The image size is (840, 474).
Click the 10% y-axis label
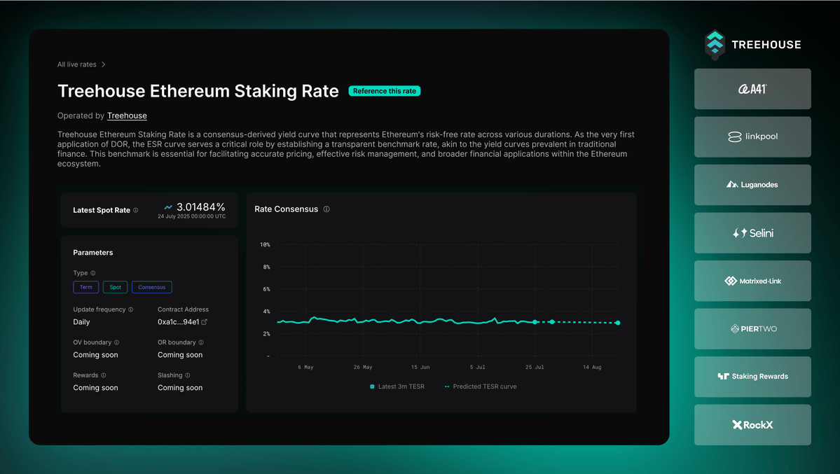[x=266, y=245]
